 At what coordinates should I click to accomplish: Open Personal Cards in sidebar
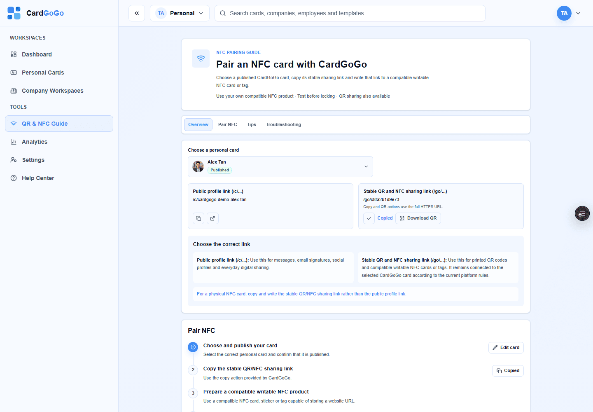coord(59,73)
